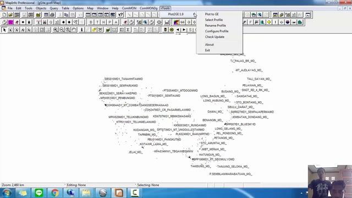Click the dark dome toolbar icon

click(288, 22)
